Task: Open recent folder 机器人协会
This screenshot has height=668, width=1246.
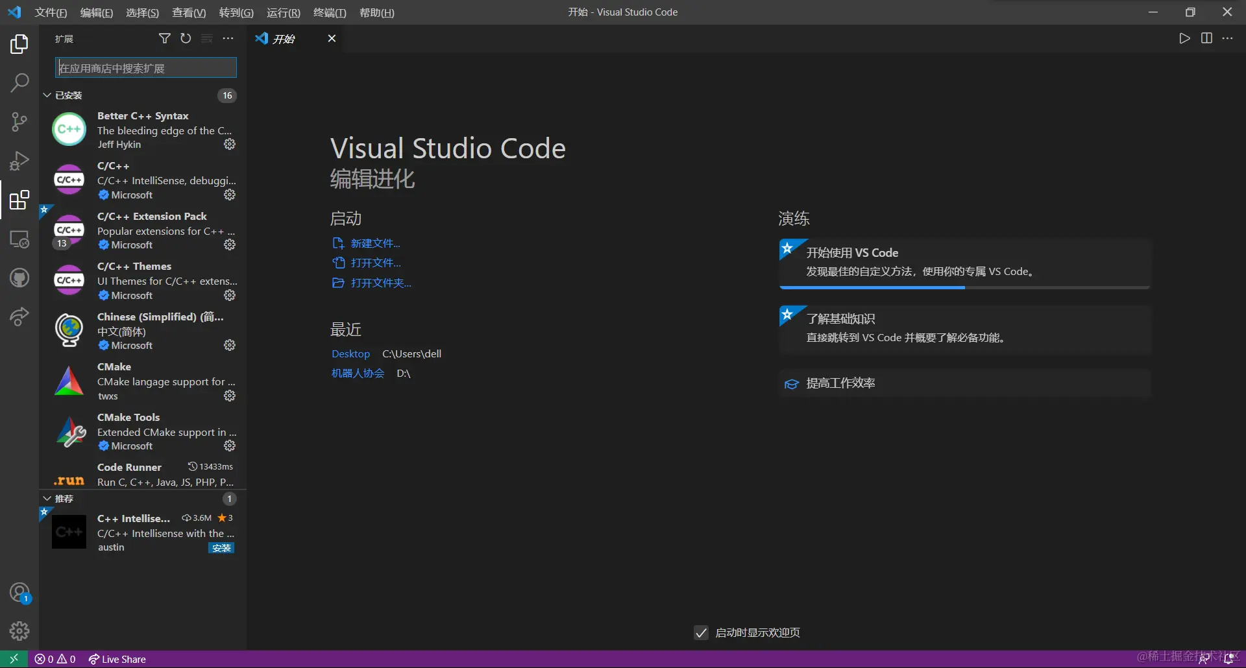Action: coord(358,373)
